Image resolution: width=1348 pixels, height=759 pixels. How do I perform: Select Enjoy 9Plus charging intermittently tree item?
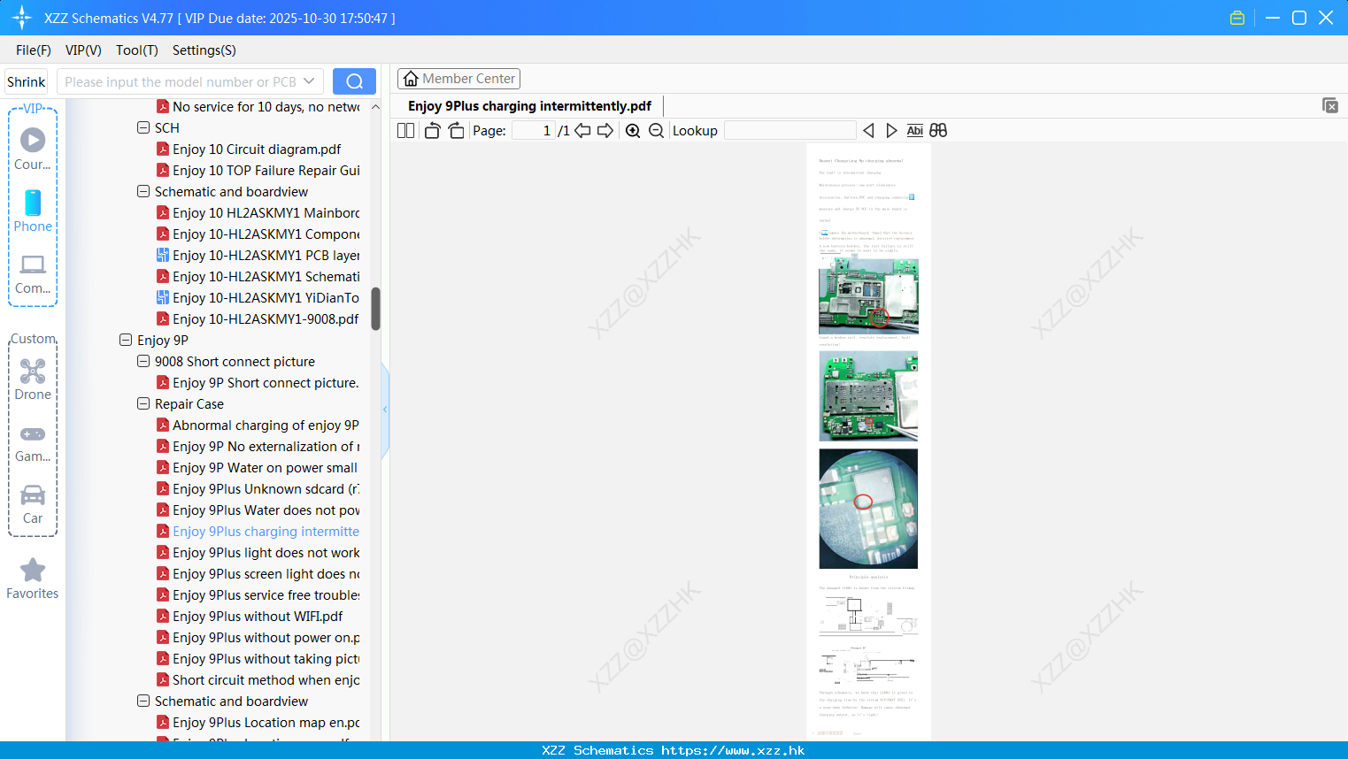[258, 531]
